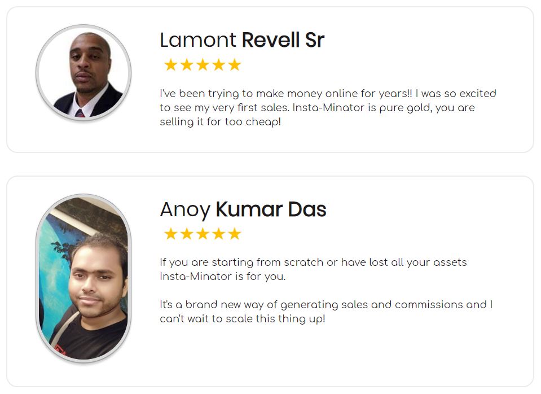Viewport: 541px width, 394px height.
Task: Click the third star under Lamont Revell Sr
Action: [x=203, y=64]
